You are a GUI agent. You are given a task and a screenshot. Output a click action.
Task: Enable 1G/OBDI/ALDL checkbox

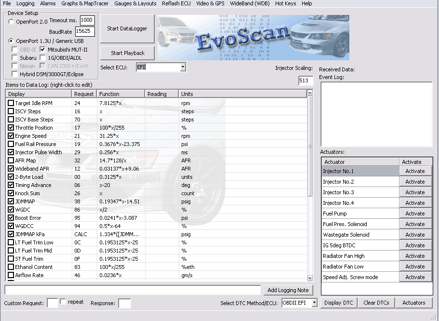42,58
